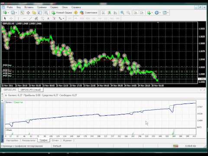Click the Periods clock icon

tap(156, 13)
